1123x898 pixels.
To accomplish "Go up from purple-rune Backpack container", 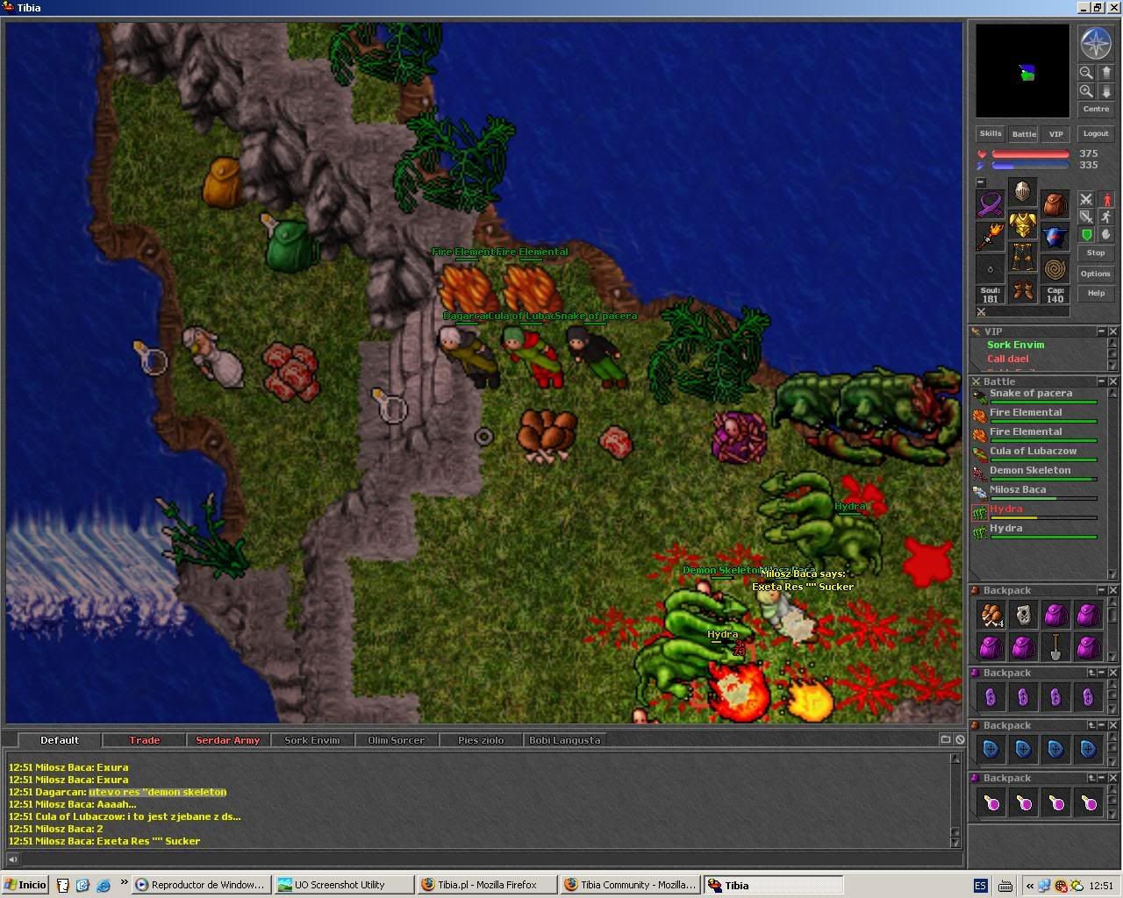I will click(1091, 673).
